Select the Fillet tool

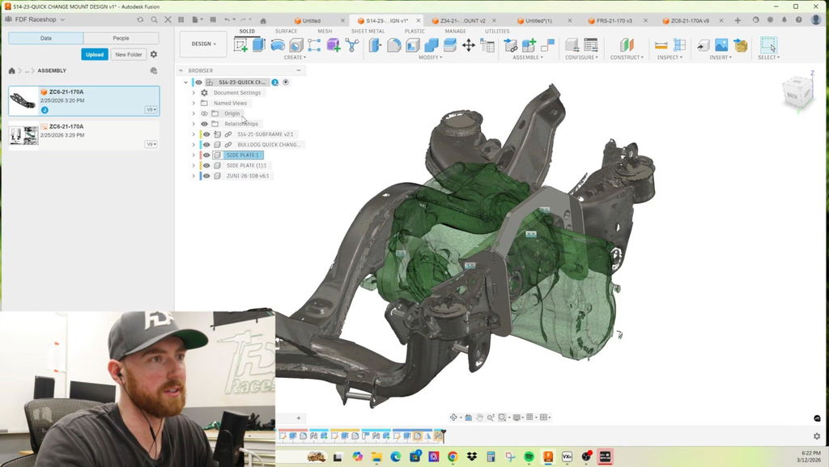click(x=394, y=45)
